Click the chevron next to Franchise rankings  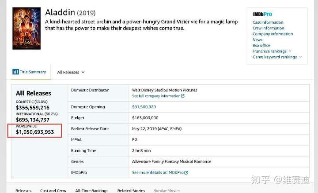290,51
